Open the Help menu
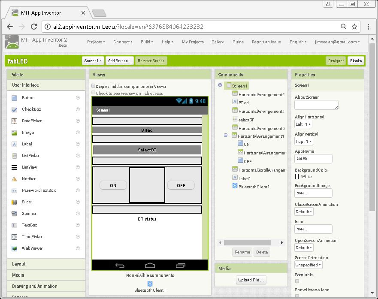378x299 pixels. (x=167, y=42)
